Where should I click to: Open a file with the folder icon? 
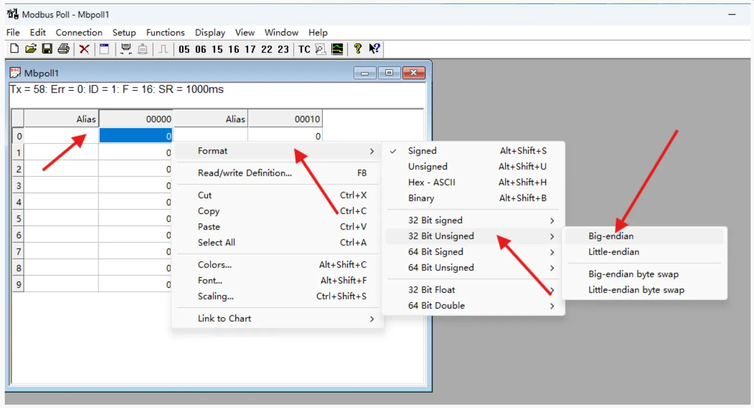(x=31, y=49)
